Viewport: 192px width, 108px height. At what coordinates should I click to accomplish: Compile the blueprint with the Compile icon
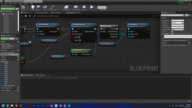coord(23,8)
